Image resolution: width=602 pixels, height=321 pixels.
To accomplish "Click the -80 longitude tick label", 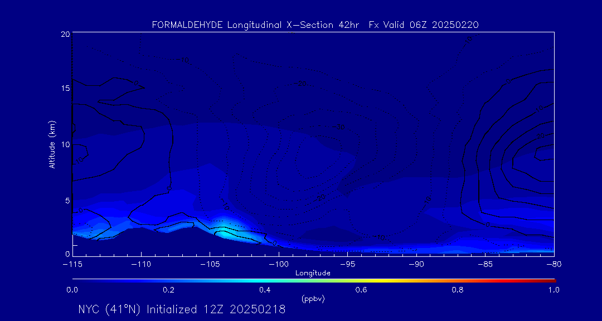I will [x=554, y=265].
